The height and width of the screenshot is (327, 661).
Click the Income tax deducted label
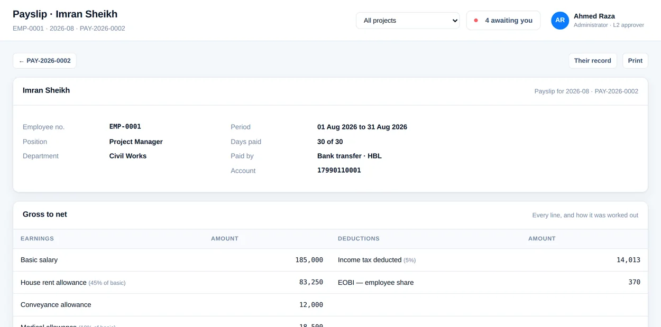pyautogui.click(x=370, y=260)
